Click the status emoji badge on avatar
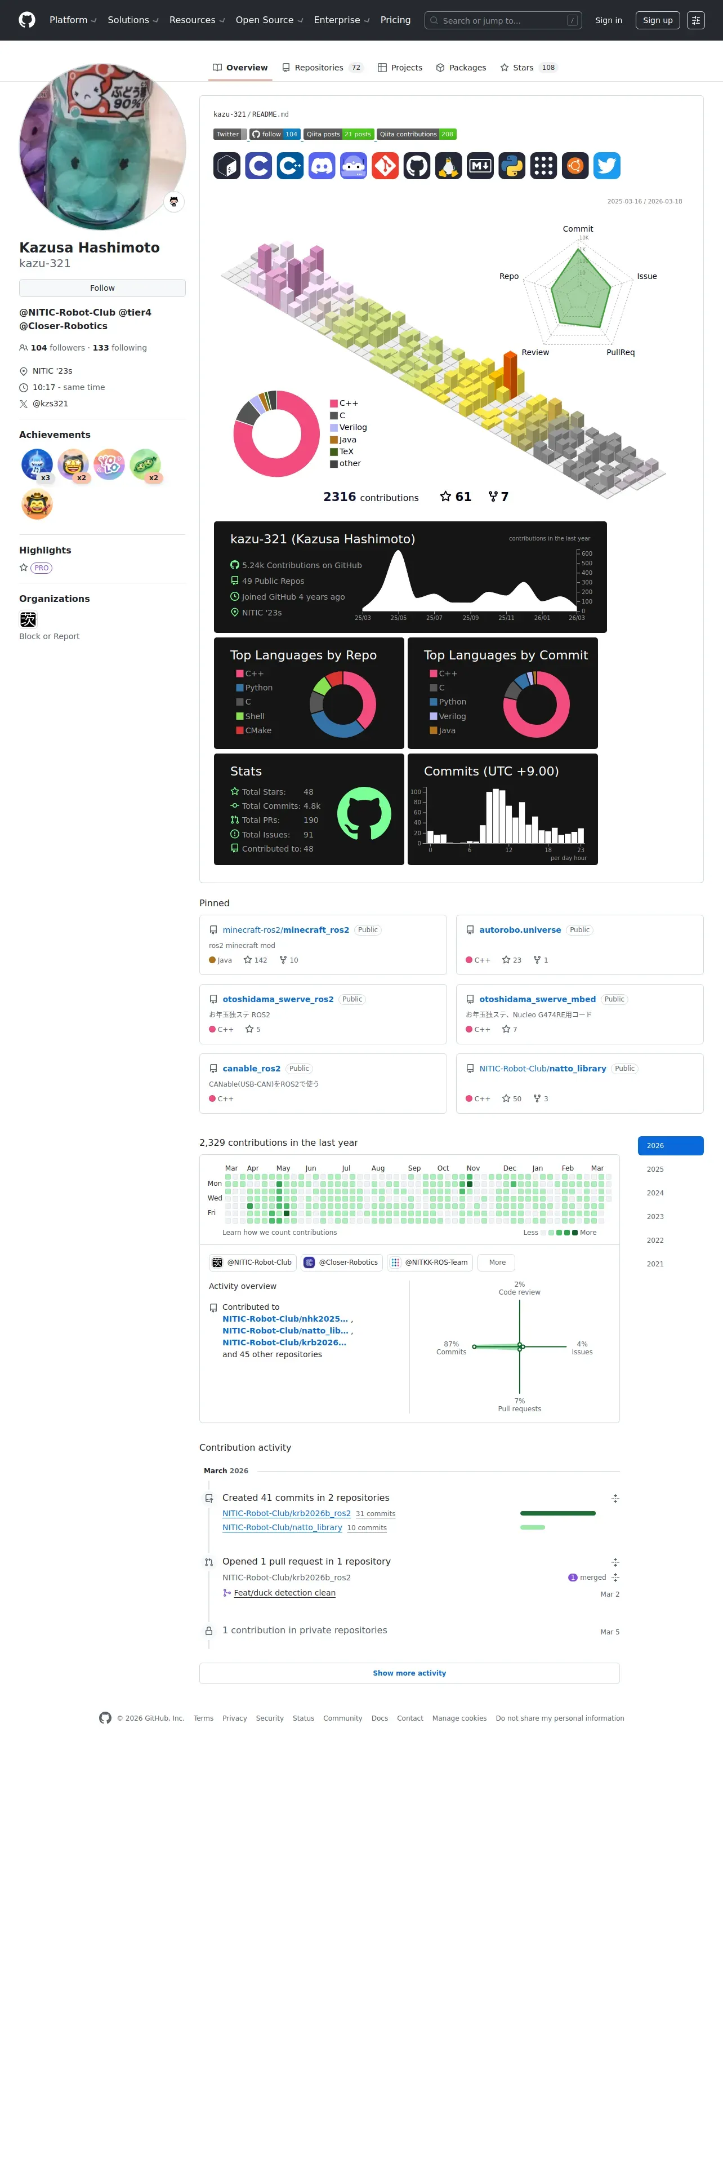The image size is (723, 2171). [x=173, y=201]
